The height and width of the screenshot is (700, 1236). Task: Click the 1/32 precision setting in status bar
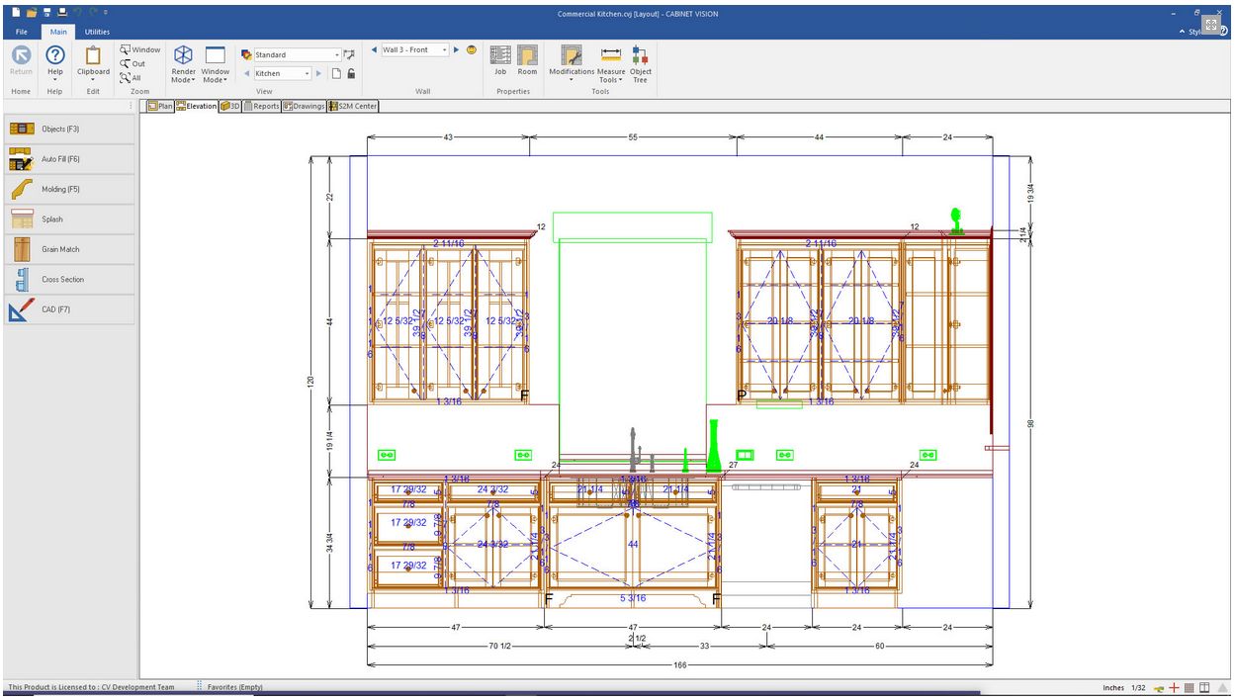(1138, 687)
